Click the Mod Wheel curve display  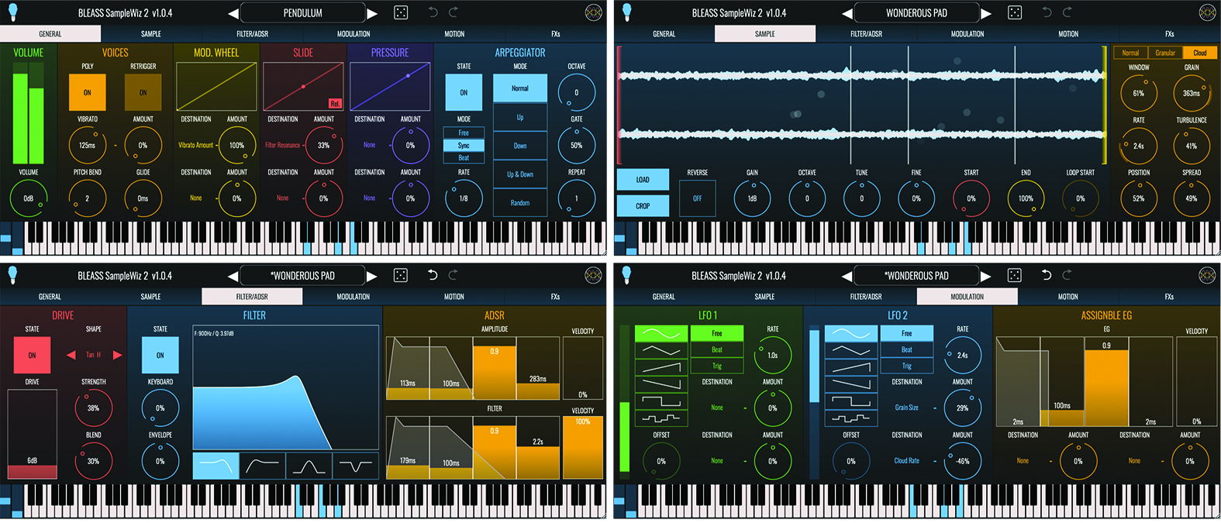click(x=216, y=87)
